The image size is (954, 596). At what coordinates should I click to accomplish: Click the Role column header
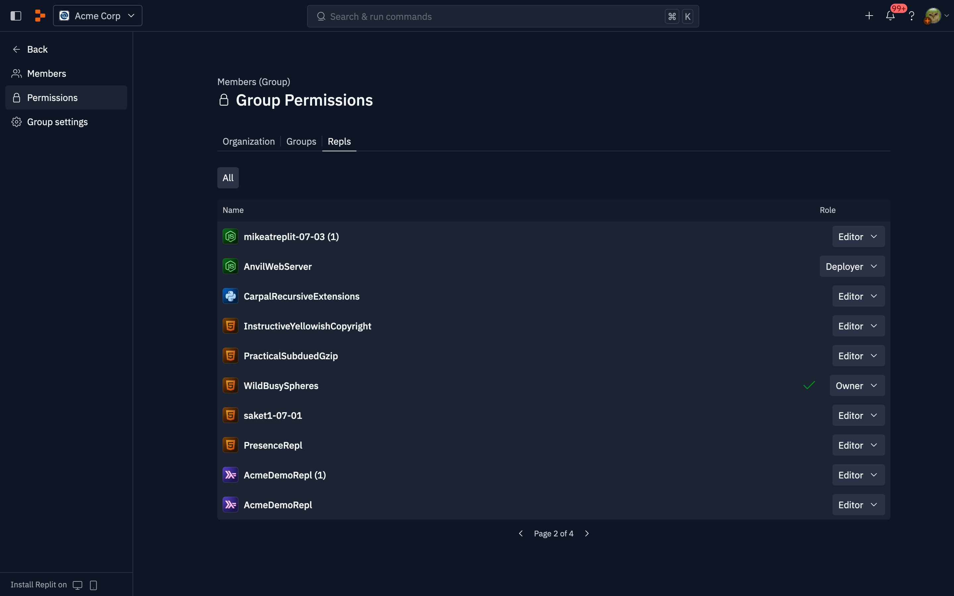(827, 210)
